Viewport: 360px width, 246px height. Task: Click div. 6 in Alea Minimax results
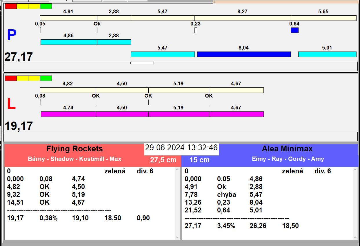323,171
